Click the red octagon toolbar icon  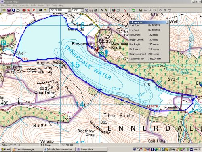click(x=24, y=10)
